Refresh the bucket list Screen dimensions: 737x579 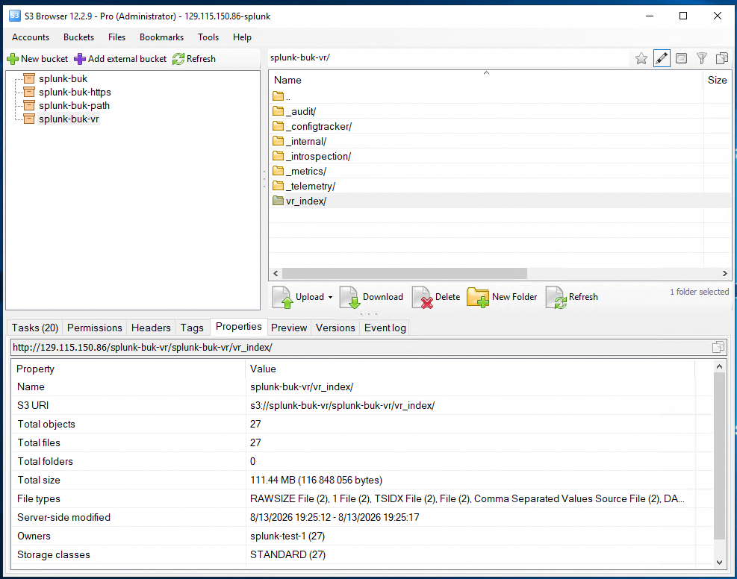click(x=193, y=59)
